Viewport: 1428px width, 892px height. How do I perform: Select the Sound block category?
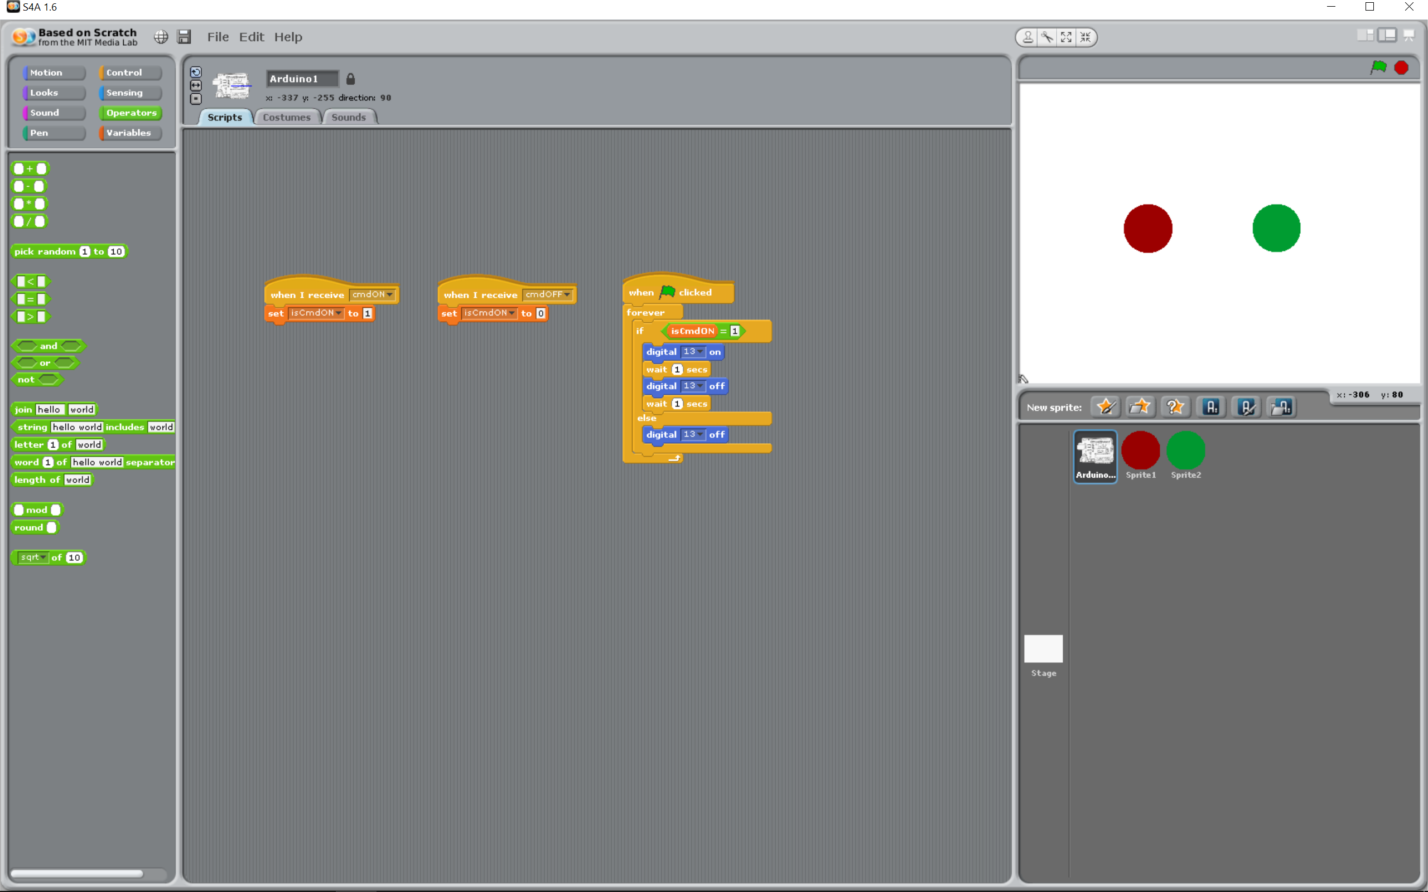point(54,113)
